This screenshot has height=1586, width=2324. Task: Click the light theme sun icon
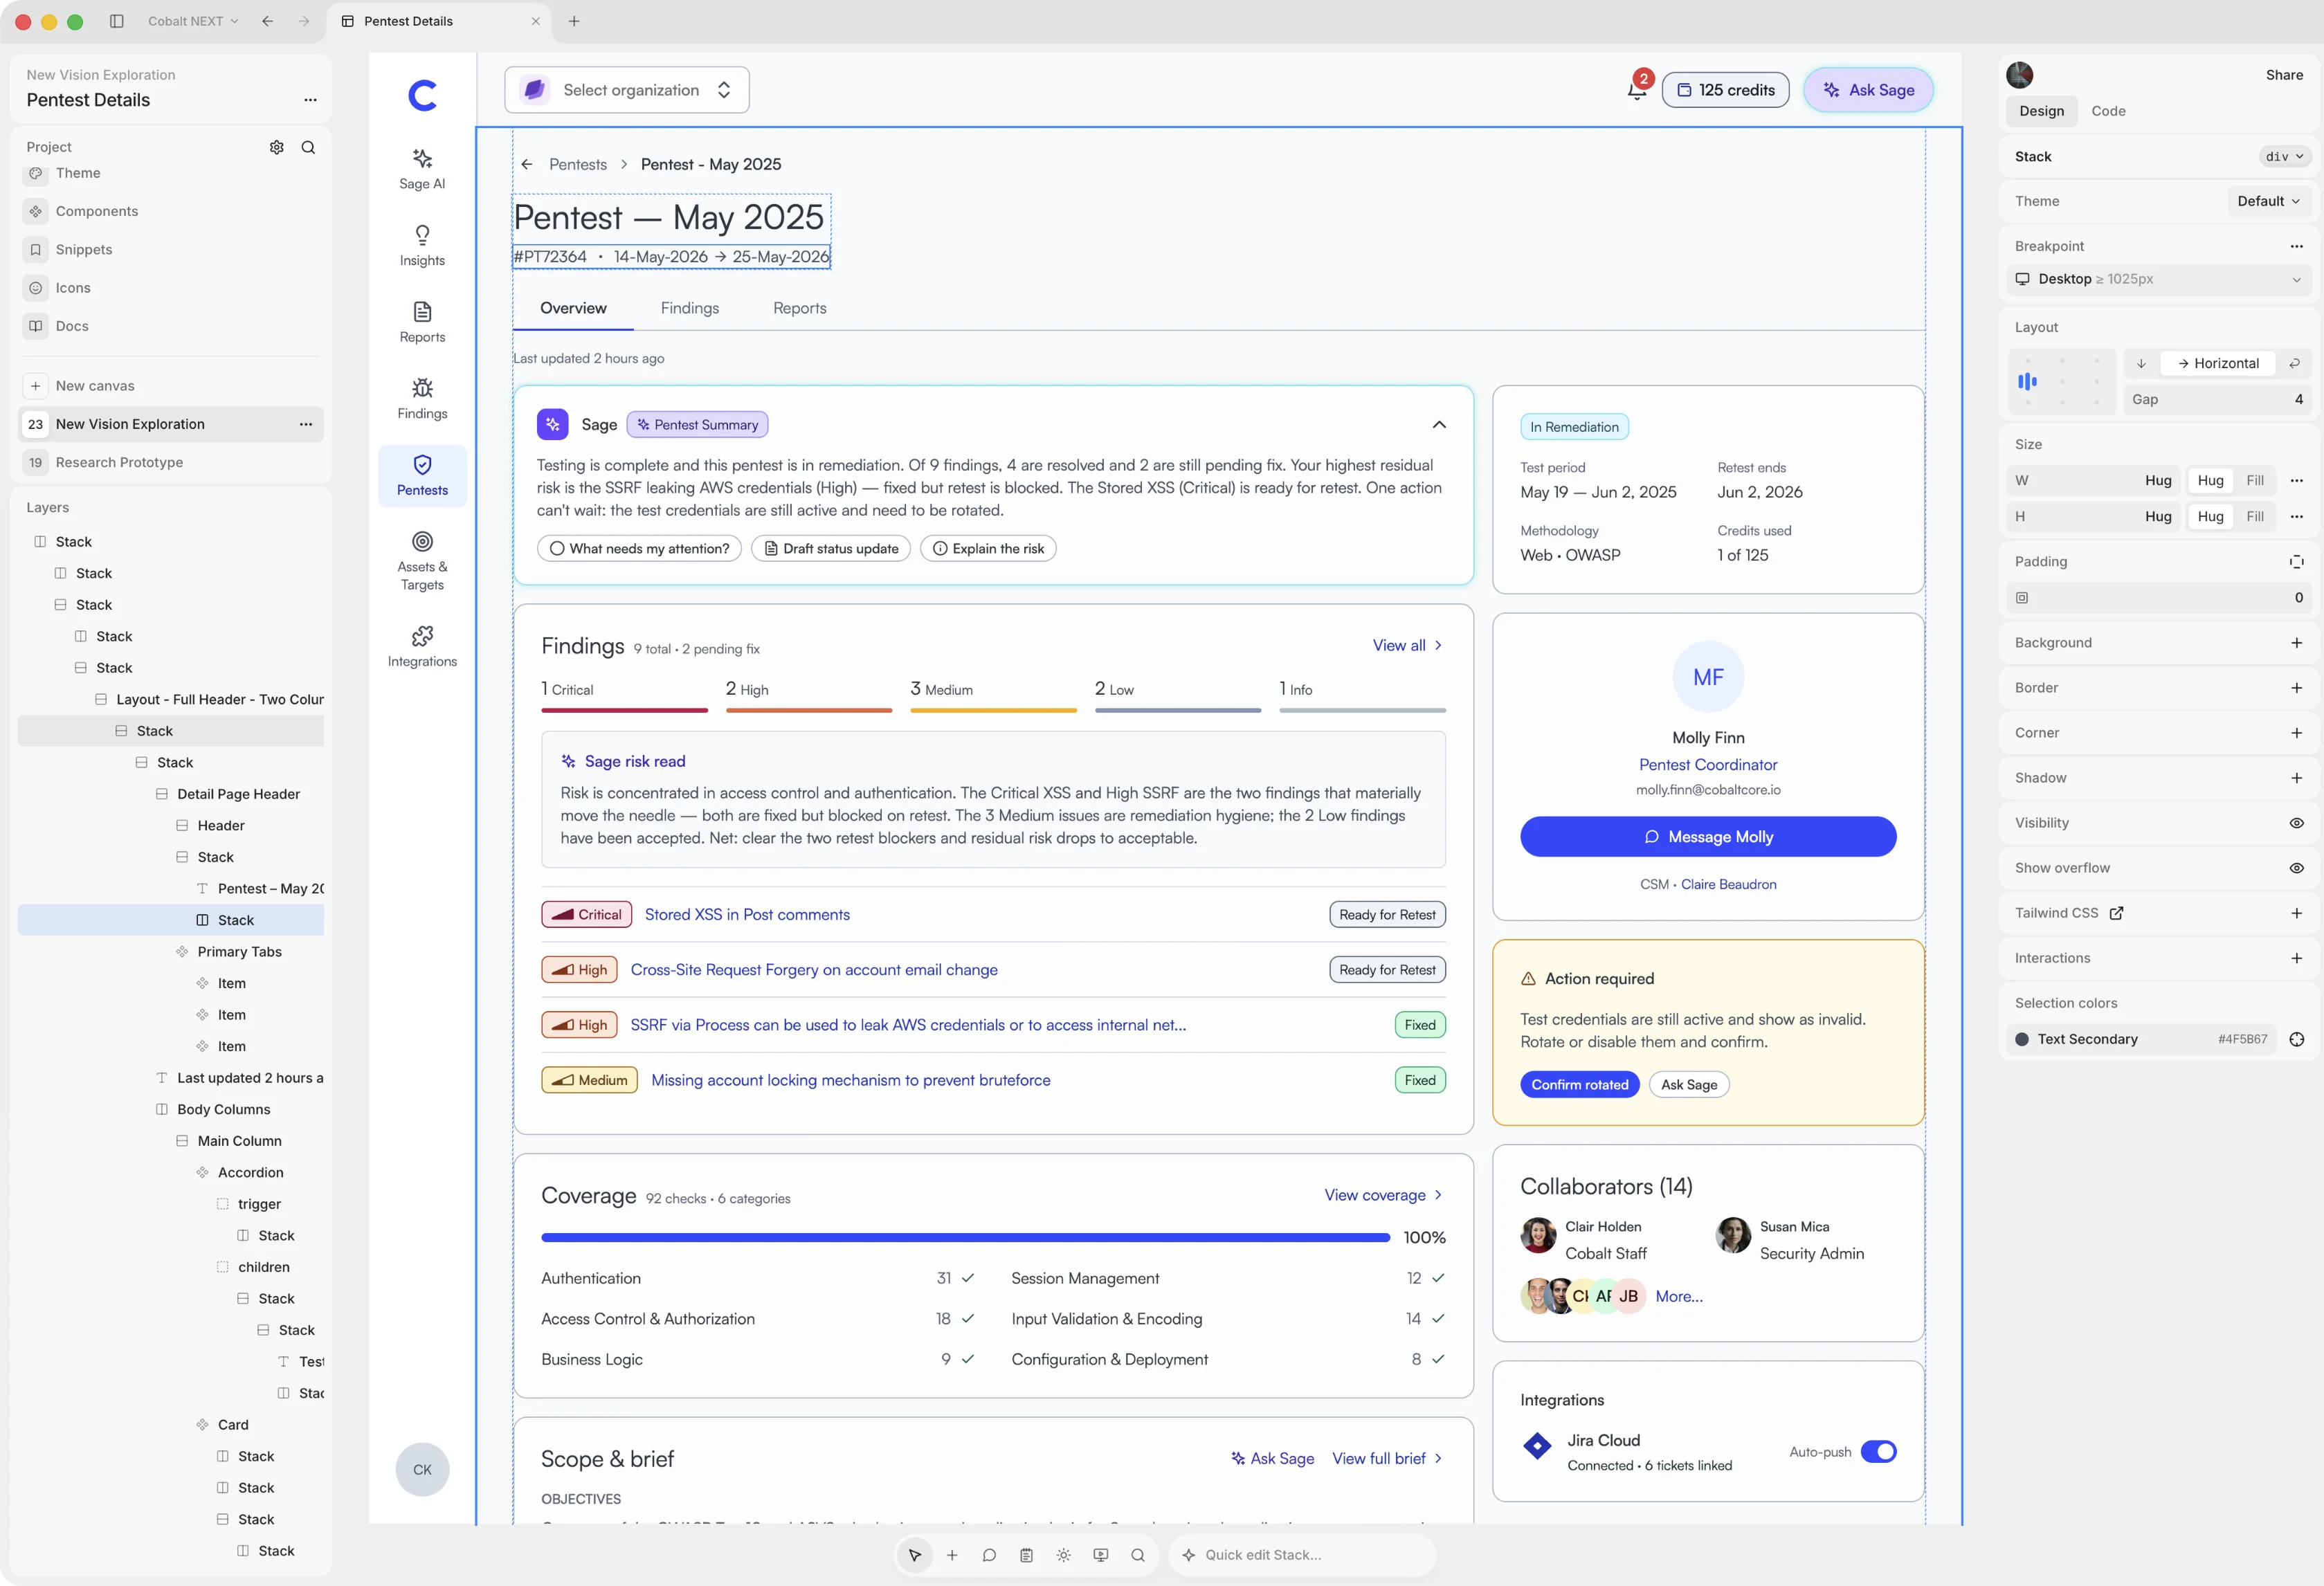coord(1063,1555)
